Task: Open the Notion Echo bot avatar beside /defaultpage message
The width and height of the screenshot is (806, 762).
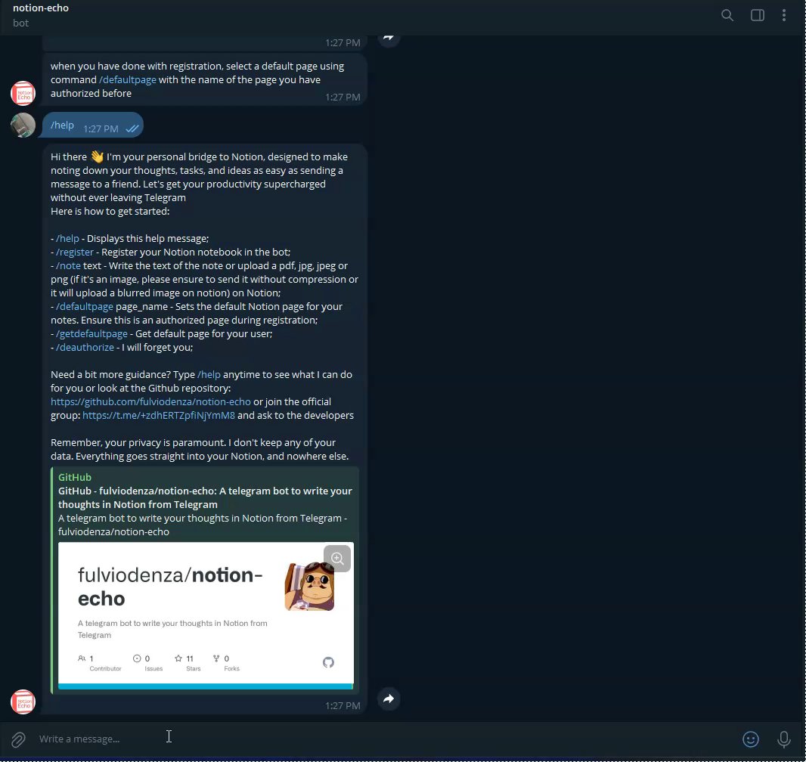Action: tap(23, 94)
